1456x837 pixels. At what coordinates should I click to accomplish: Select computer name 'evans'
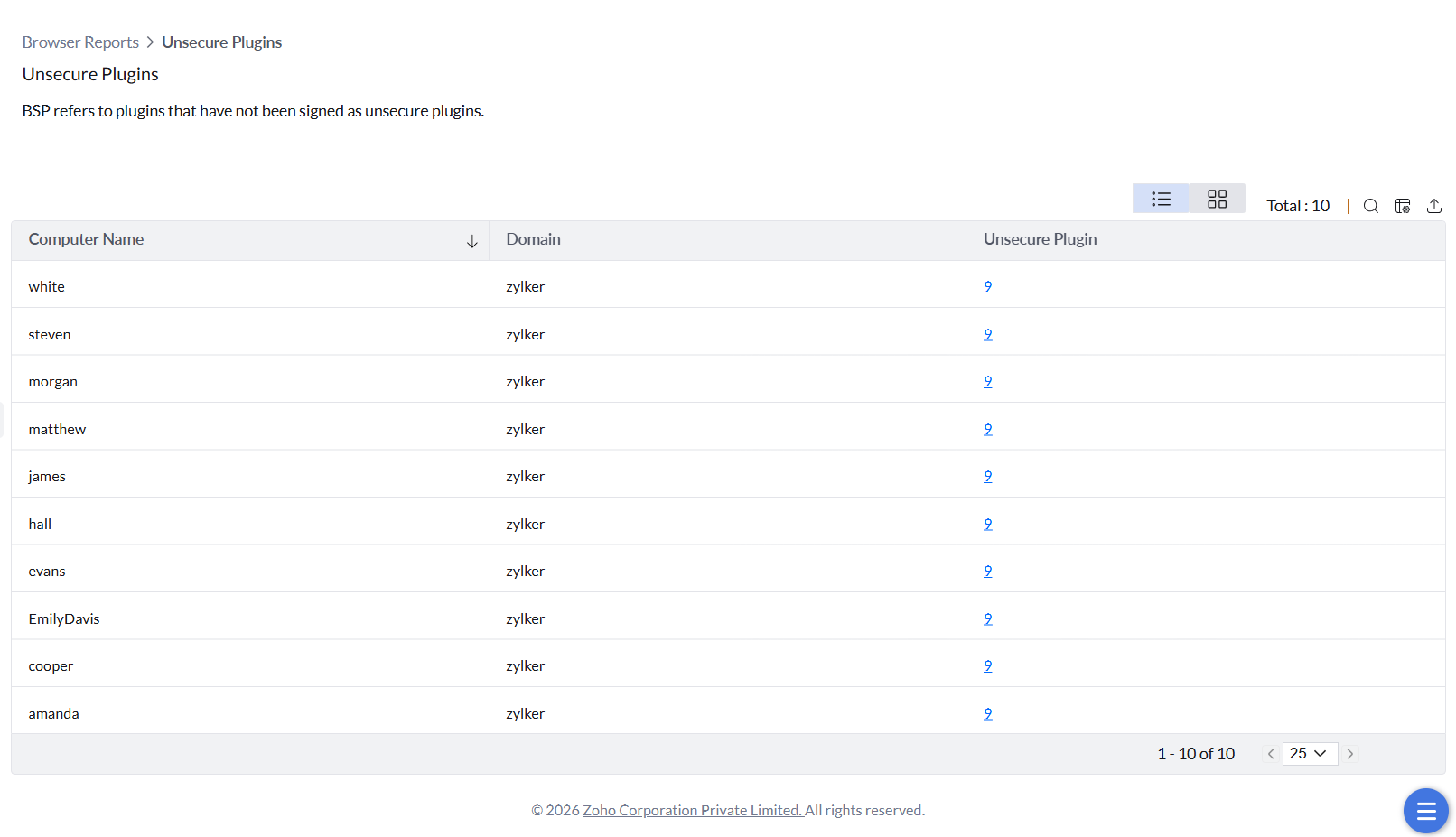click(x=46, y=572)
